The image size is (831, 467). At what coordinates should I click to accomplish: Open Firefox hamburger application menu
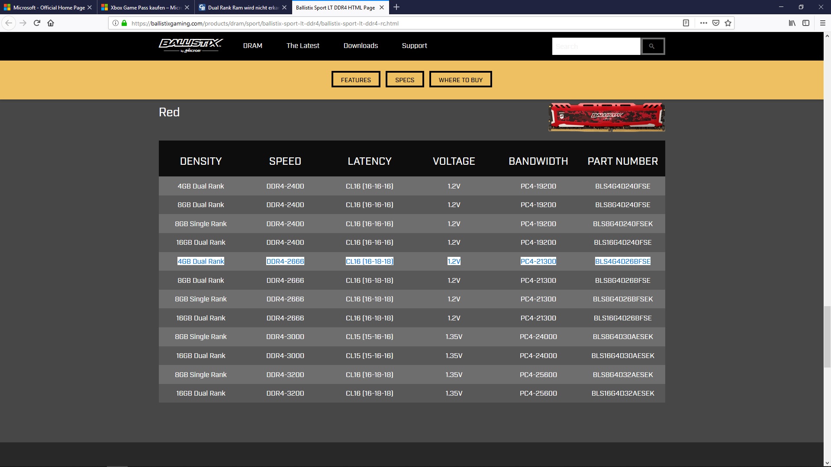823,23
